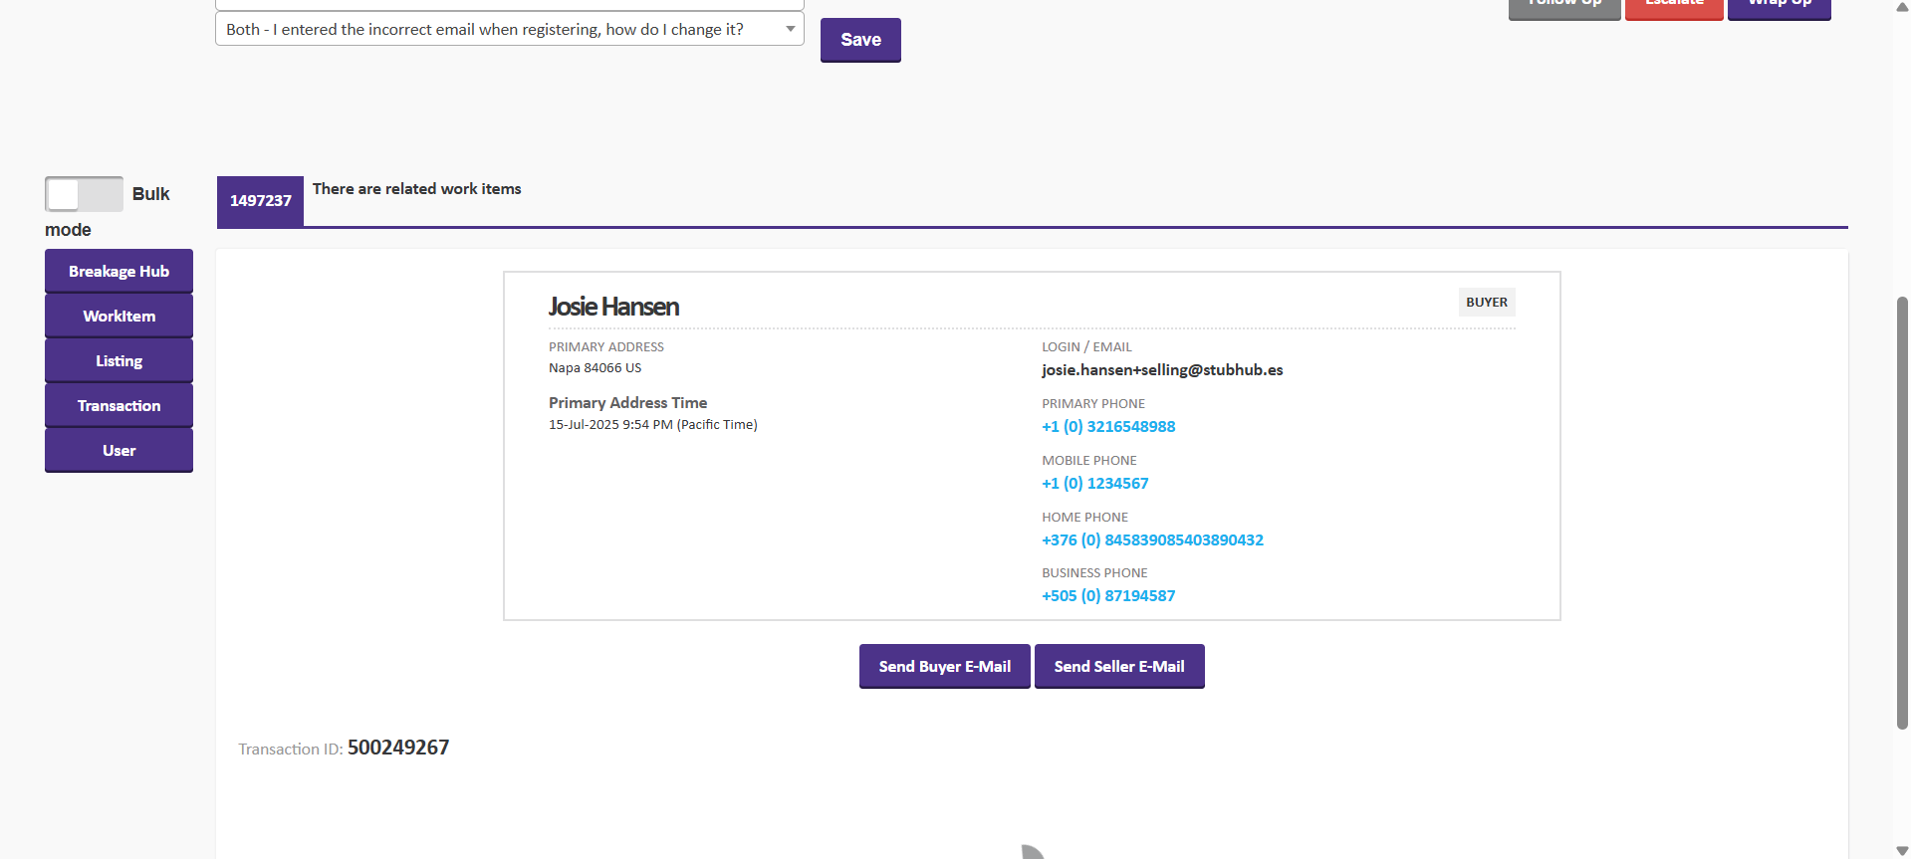Click the scroll down arrow
The height and width of the screenshot is (859, 1911).
coord(1902,851)
